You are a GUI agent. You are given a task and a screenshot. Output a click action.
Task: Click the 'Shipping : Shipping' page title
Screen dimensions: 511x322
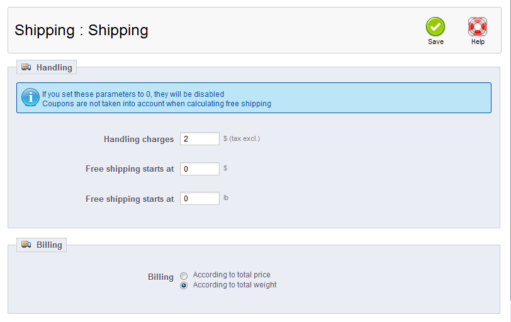(81, 30)
